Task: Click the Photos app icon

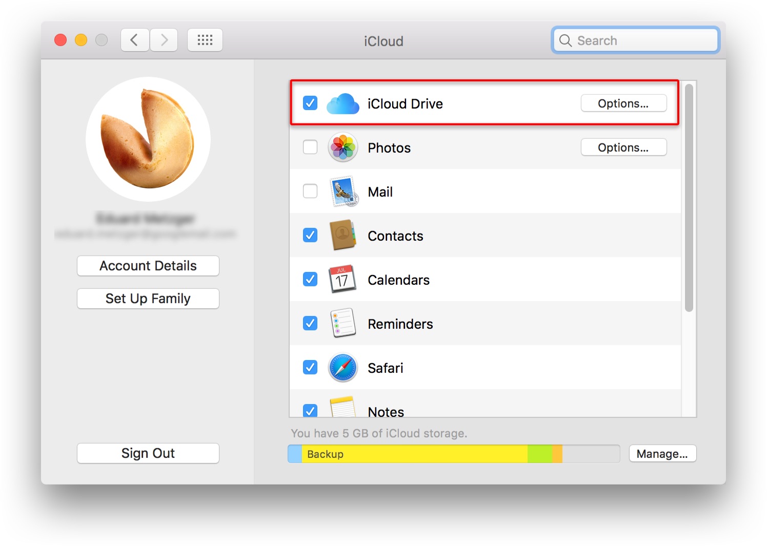Action: click(x=342, y=148)
